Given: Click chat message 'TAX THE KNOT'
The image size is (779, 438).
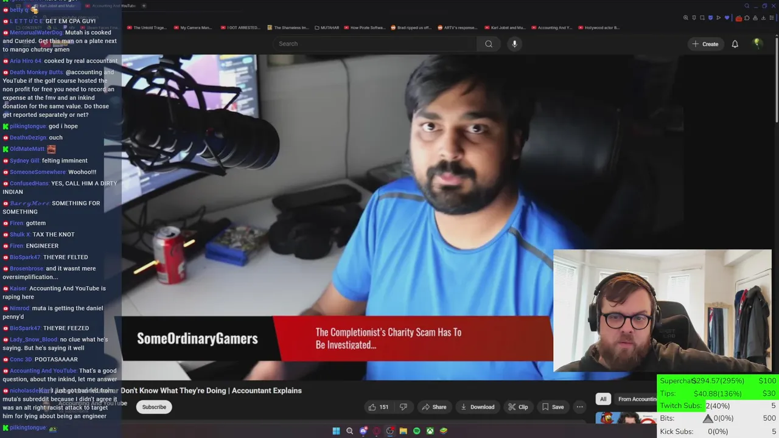Looking at the screenshot, I should coord(54,235).
